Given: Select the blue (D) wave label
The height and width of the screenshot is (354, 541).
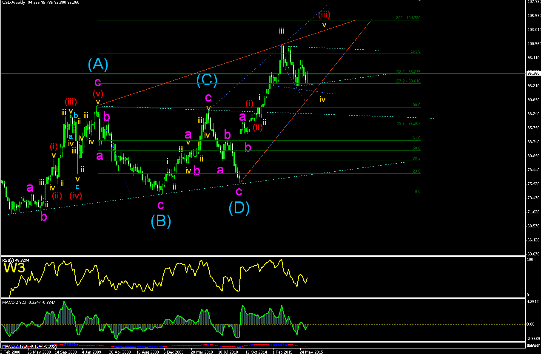Looking at the screenshot, I should point(239,208).
